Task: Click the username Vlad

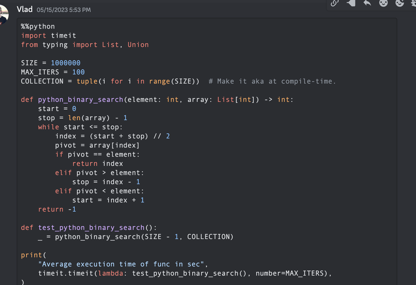Action: coord(25,9)
